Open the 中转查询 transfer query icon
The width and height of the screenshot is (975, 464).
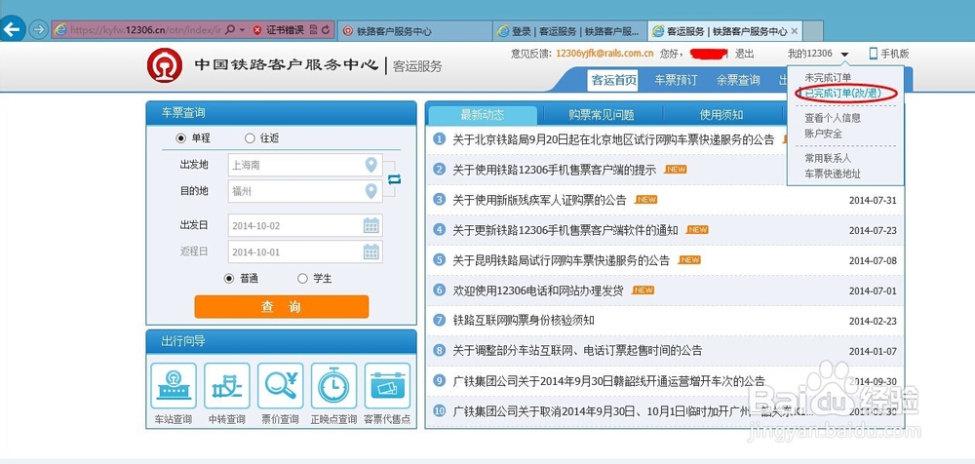227,386
